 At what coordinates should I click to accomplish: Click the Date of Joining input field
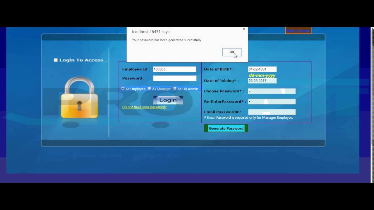point(262,81)
